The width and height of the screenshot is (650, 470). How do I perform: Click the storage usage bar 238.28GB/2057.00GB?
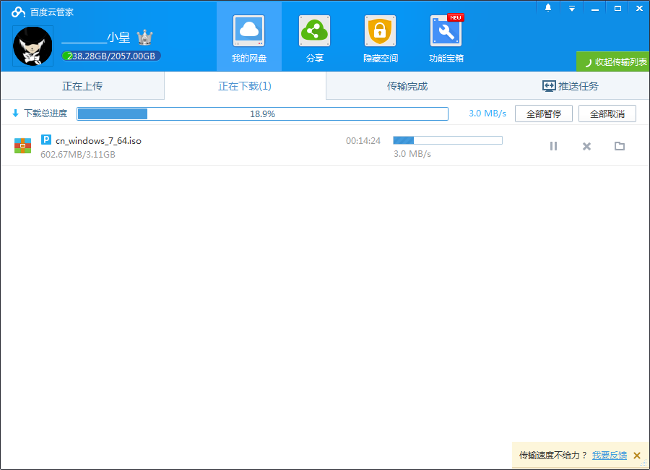coord(111,56)
